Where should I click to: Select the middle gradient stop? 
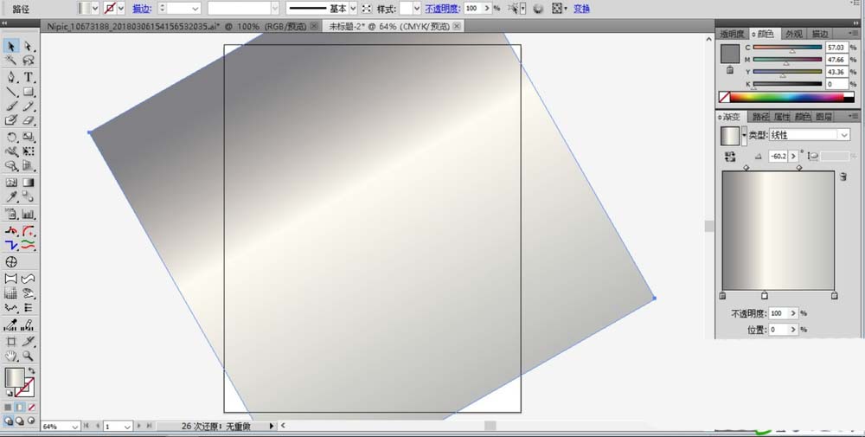765,296
